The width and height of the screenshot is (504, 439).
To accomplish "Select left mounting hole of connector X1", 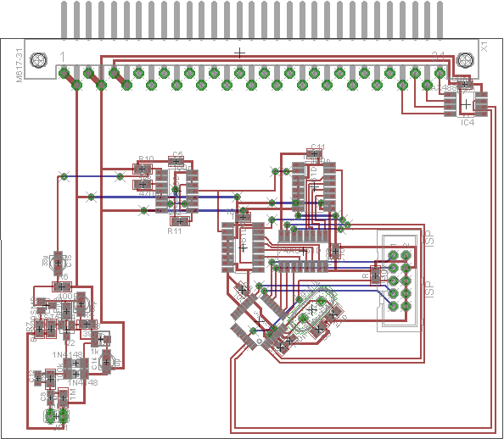I will (38, 60).
